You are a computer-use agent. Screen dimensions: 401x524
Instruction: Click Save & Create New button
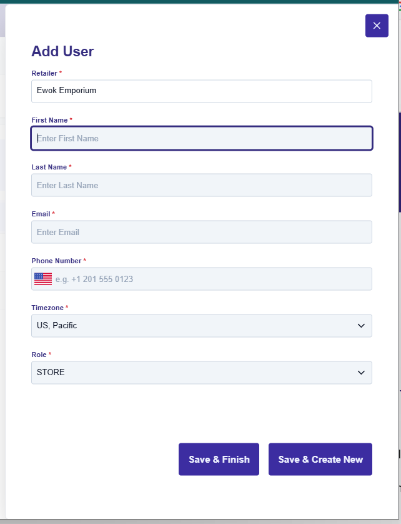point(320,460)
